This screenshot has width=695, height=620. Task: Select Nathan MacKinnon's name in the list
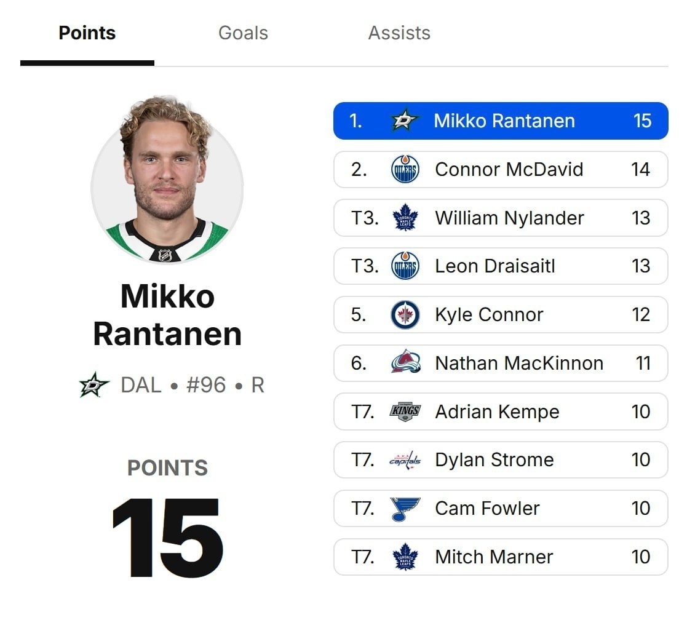click(x=519, y=363)
